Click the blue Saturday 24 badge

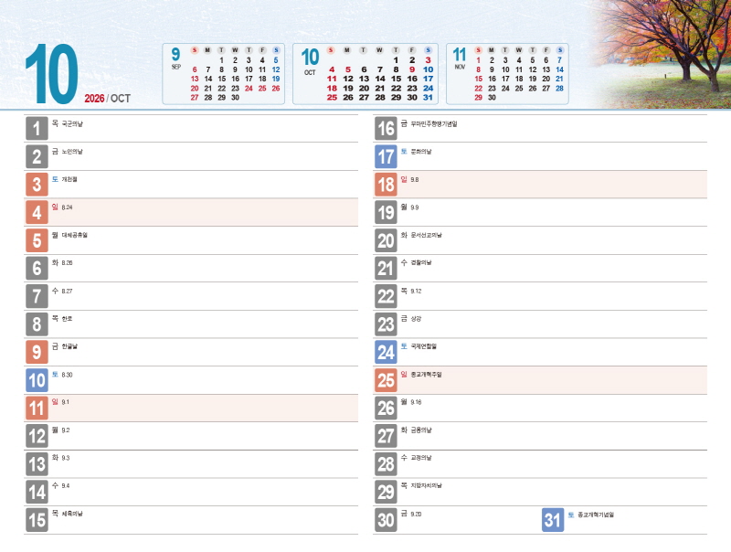click(386, 352)
